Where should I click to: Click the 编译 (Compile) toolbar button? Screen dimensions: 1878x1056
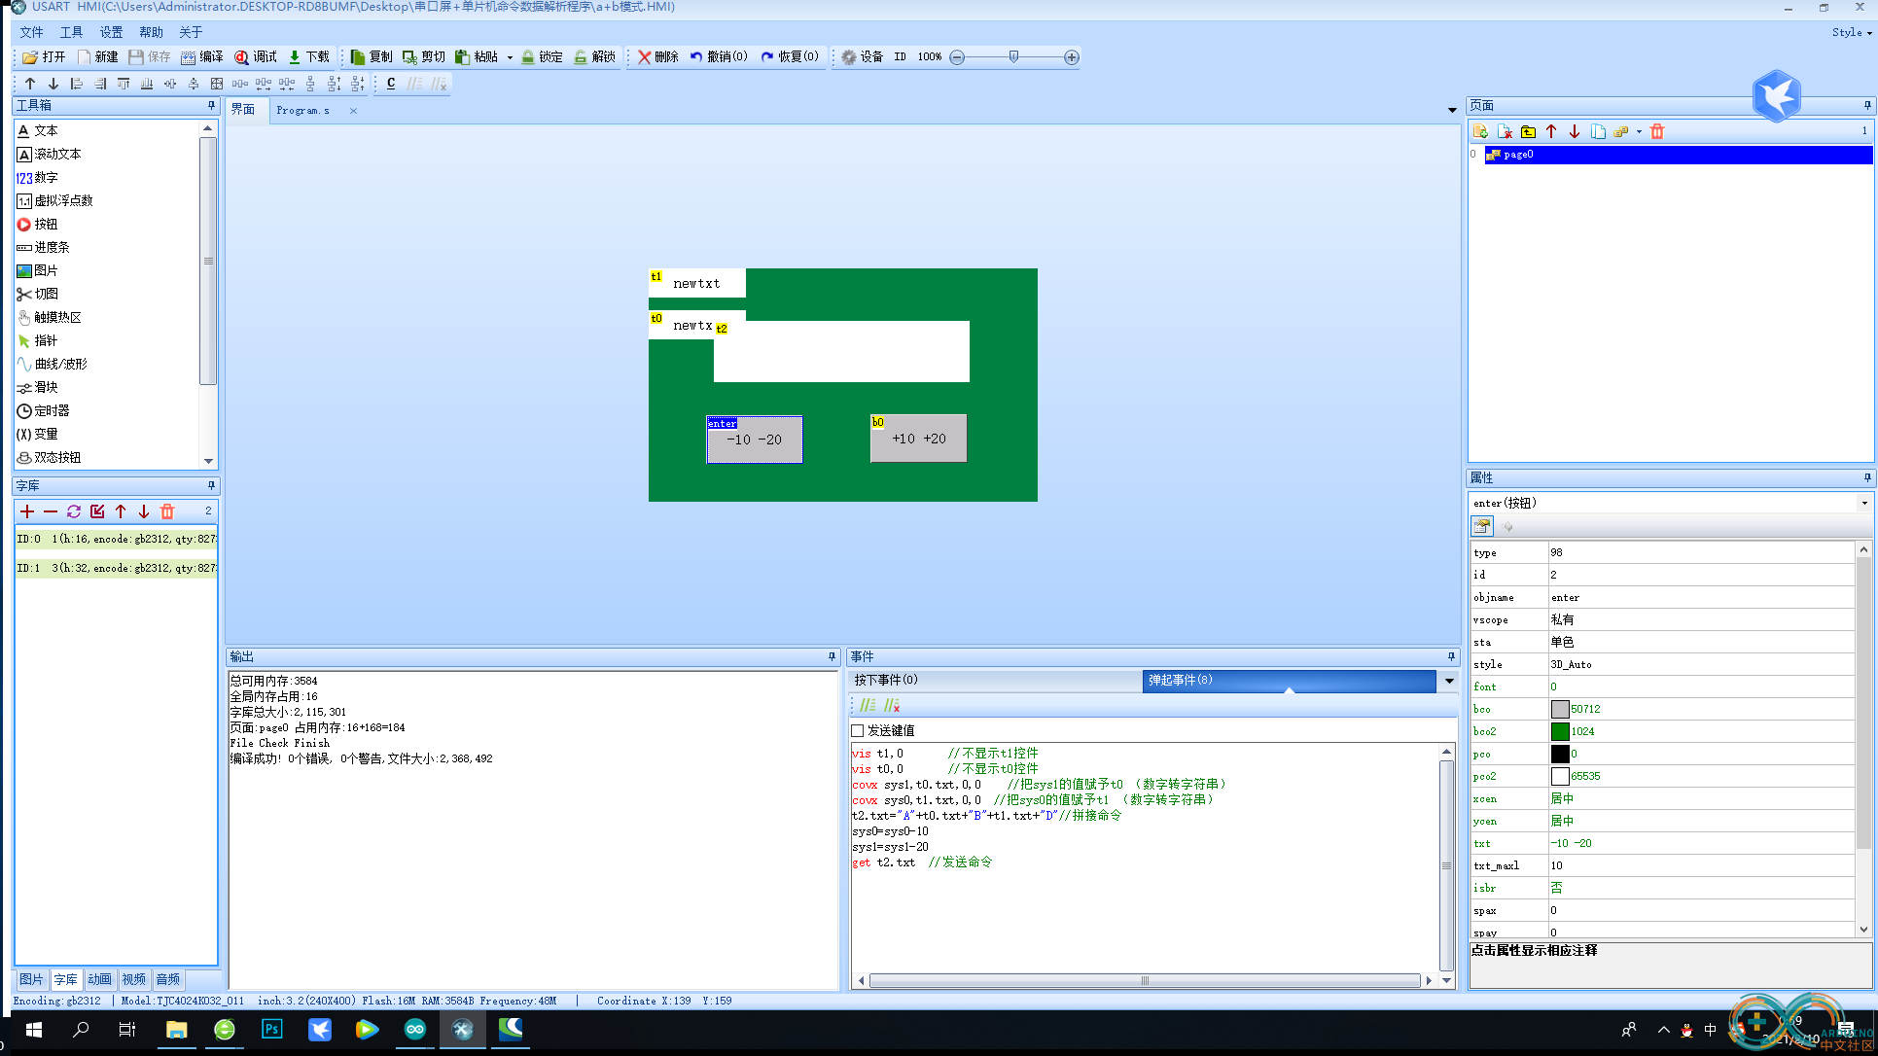pos(202,57)
